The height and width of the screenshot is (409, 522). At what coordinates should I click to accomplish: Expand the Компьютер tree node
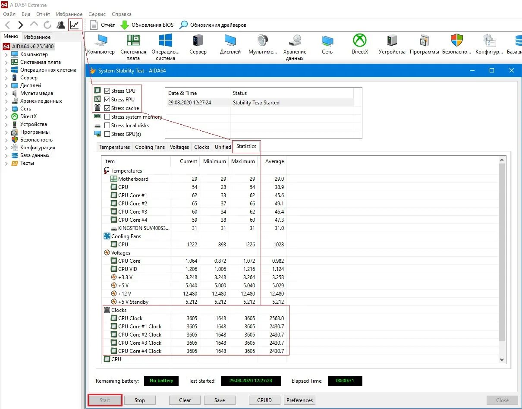(6, 54)
